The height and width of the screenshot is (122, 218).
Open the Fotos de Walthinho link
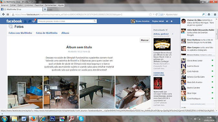click(47, 33)
